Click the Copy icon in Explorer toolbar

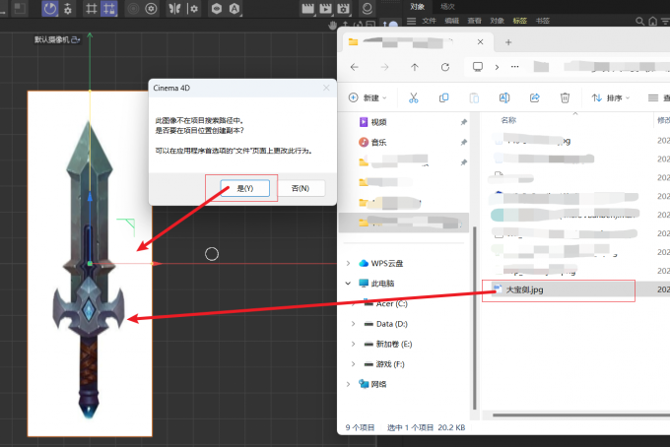444,97
